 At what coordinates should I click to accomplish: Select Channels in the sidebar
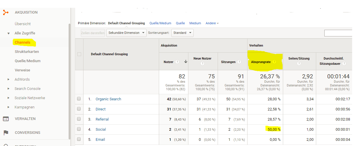click(23, 42)
